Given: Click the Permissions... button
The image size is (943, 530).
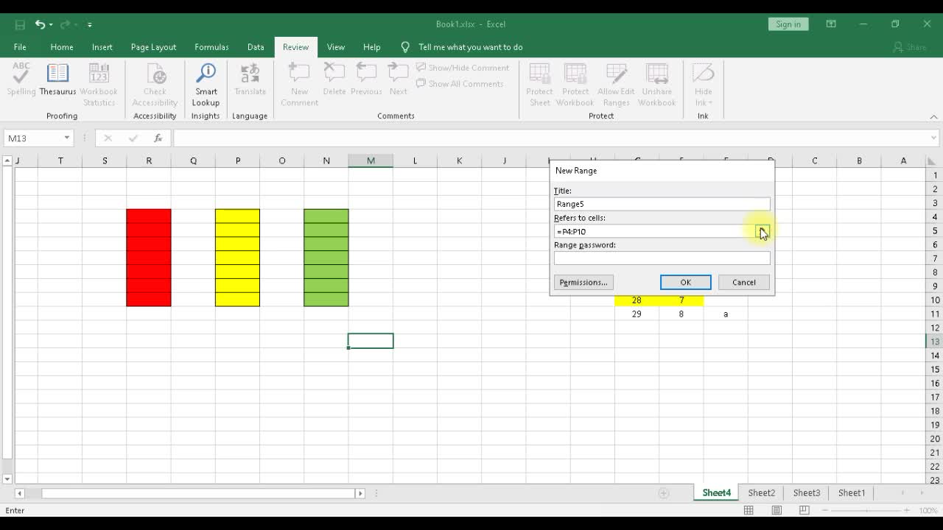Looking at the screenshot, I should pos(583,283).
